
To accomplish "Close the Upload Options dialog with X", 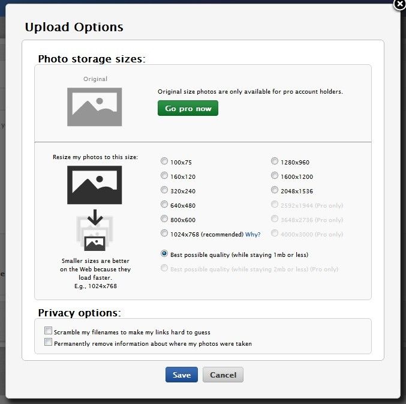I will pyautogui.click(x=400, y=4).
